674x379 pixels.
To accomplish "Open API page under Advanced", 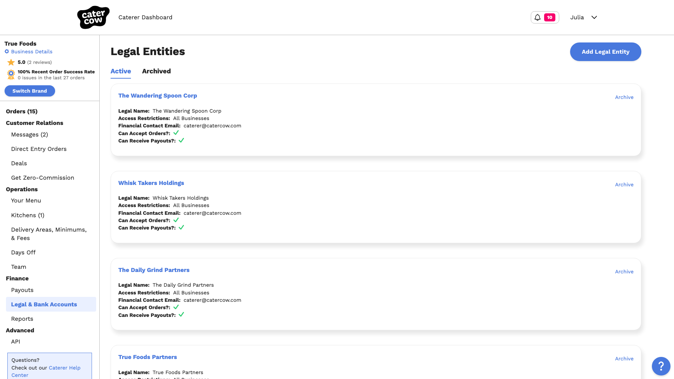I will pos(15,341).
